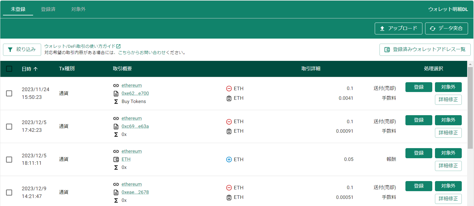Click the wallet icon for registered addresses
The image size is (474, 206).
(387, 50)
